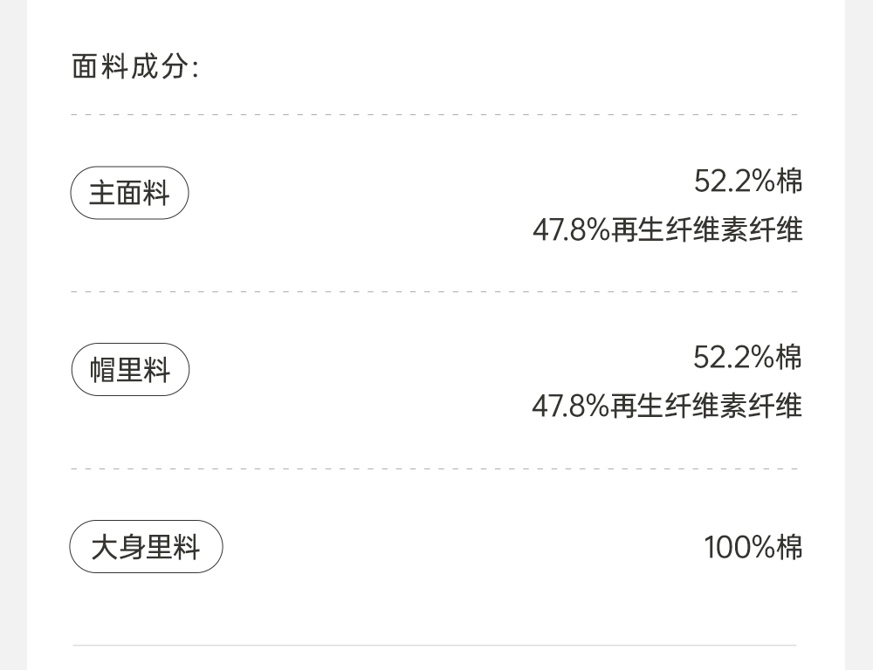Click the 棉 character in 帽里料 row
Screen dimensions: 873x670
(x=789, y=357)
